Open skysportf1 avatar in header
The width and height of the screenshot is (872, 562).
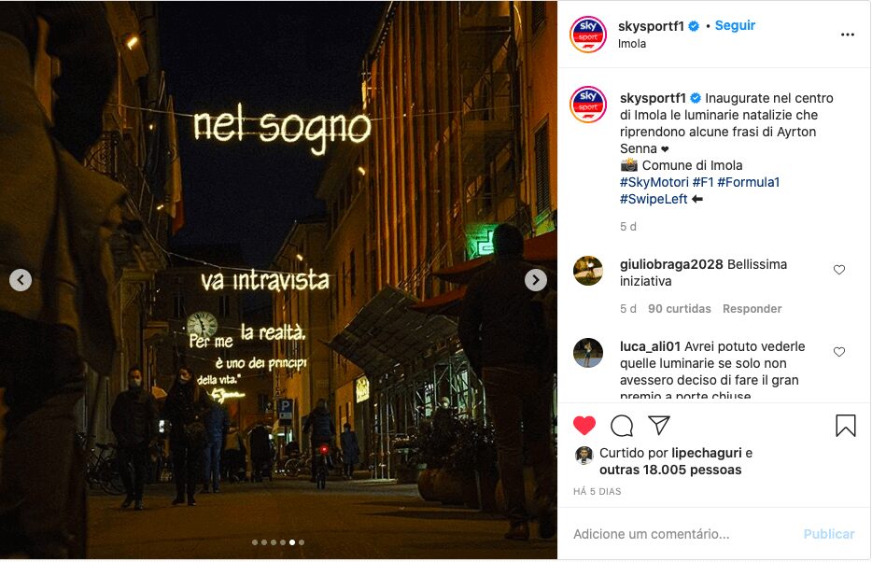point(588,35)
